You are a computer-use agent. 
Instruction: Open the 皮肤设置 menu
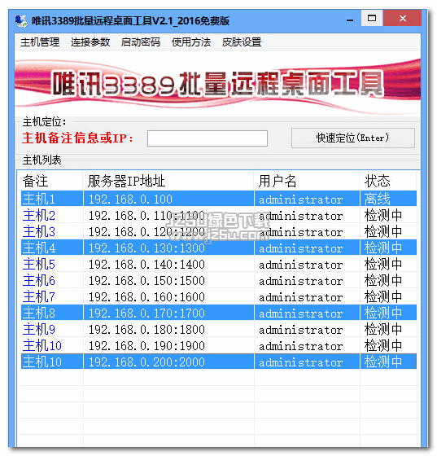coord(242,42)
